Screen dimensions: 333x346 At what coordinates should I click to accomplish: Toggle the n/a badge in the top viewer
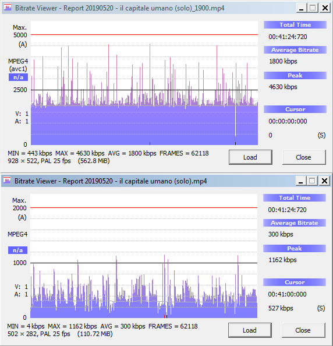[x=18, y=77]
